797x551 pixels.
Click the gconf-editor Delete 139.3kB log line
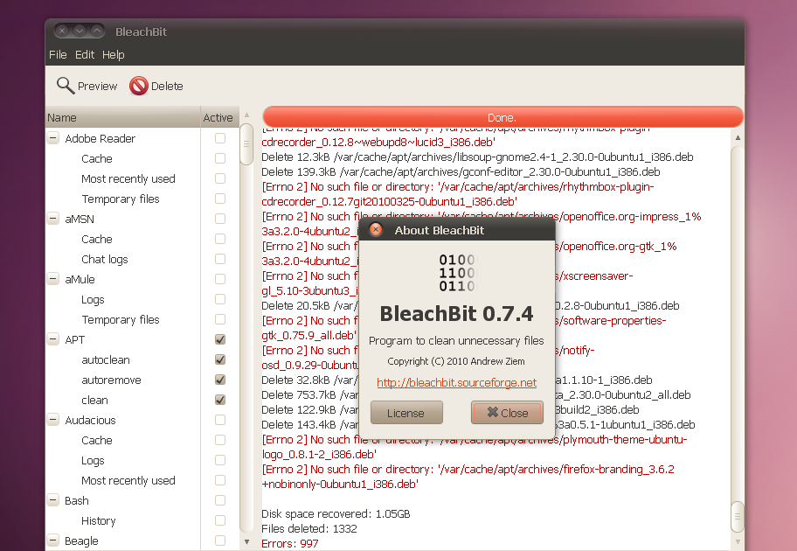461,172
